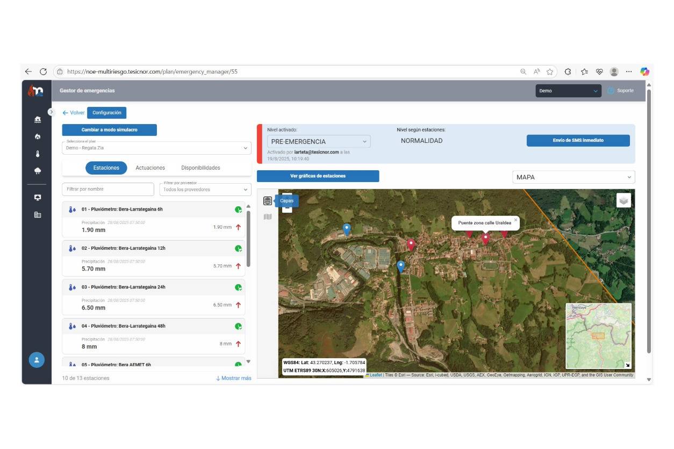The image size is (674, 449).
Task: Open the 'Selecciona el plan' dropdown
Action: coord(156,147)
